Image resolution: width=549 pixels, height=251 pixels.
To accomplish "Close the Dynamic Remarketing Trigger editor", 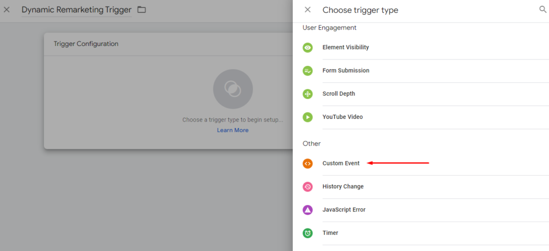I will click(6, 10).
